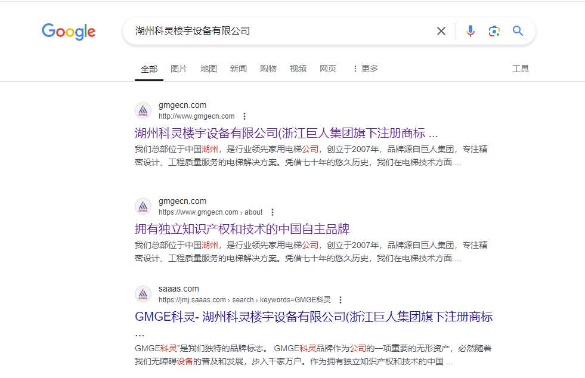Click first result's gmgecn.com site name
Screen dimensions: 585x378
pos(182,105)
